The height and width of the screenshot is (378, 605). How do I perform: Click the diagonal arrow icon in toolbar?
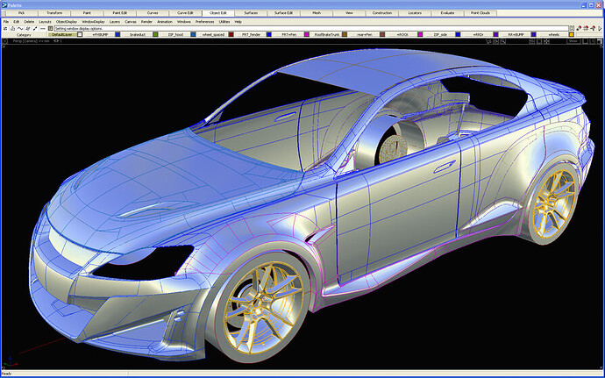(35, 29)
